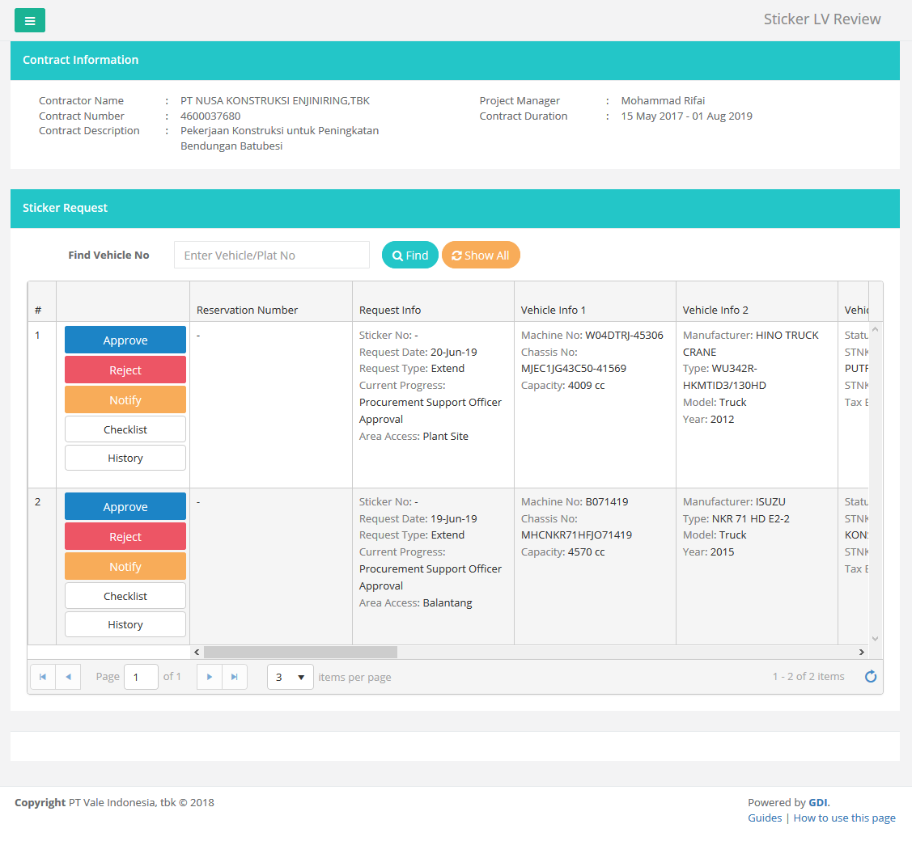
Task: Go to last page arrow icon
Action: click(x=235, y=677)
